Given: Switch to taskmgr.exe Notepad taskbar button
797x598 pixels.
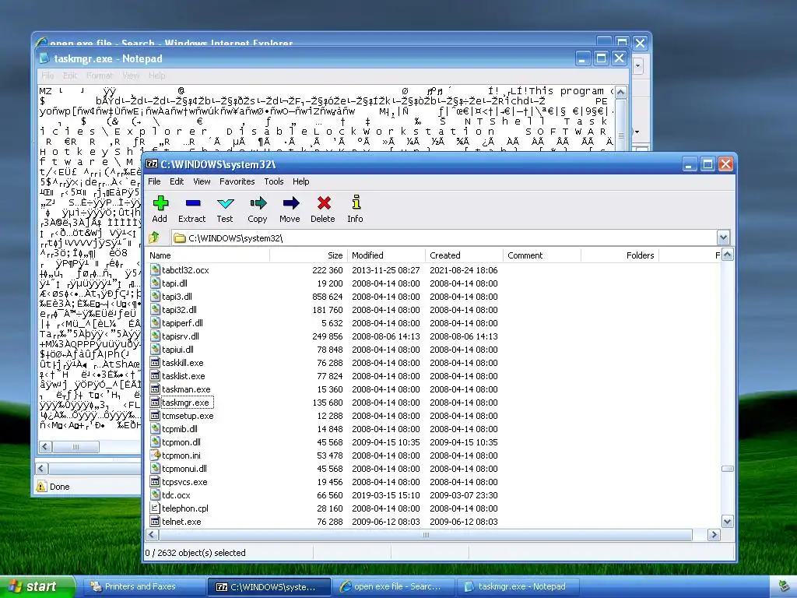Looking at the screenshot, I should click(x=517, y=586).
